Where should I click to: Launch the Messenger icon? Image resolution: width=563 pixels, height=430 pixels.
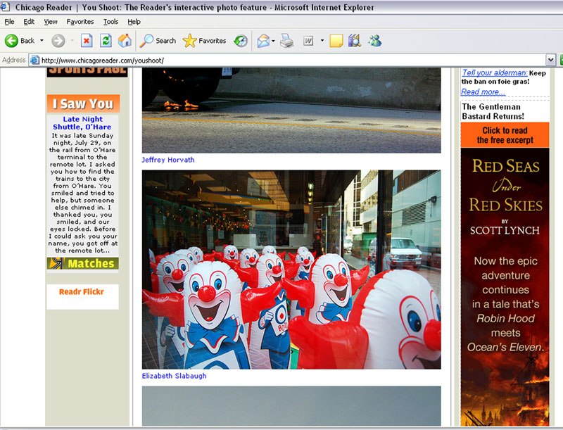point(374,41)
